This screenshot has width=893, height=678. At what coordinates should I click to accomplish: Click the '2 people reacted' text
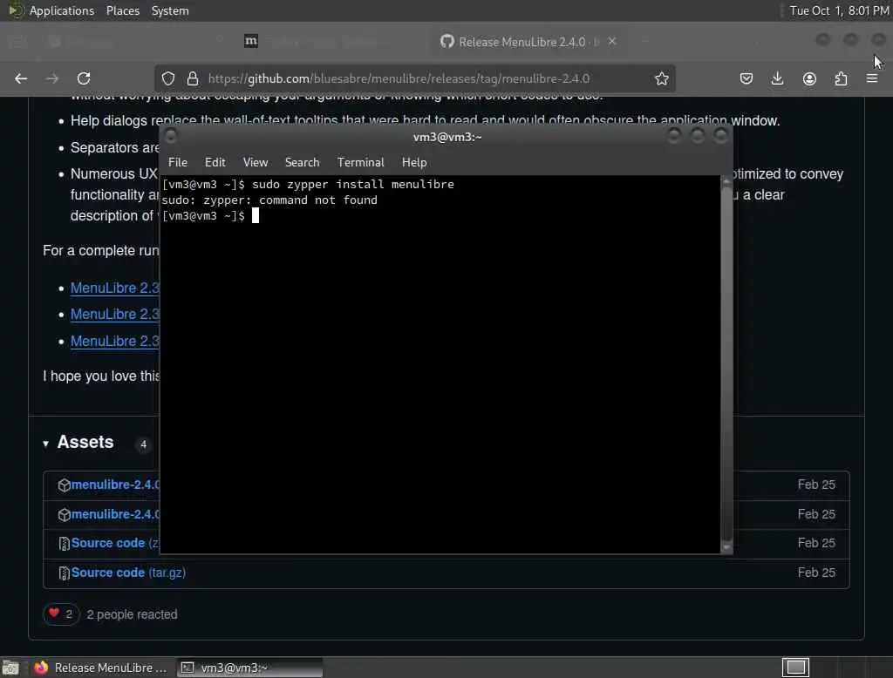point(132,614)
